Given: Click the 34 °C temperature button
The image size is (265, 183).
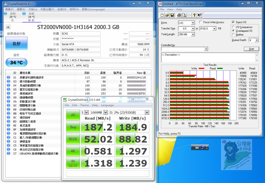Looking at the screenshot, I should pyautogui.click(x=16, y=63).
